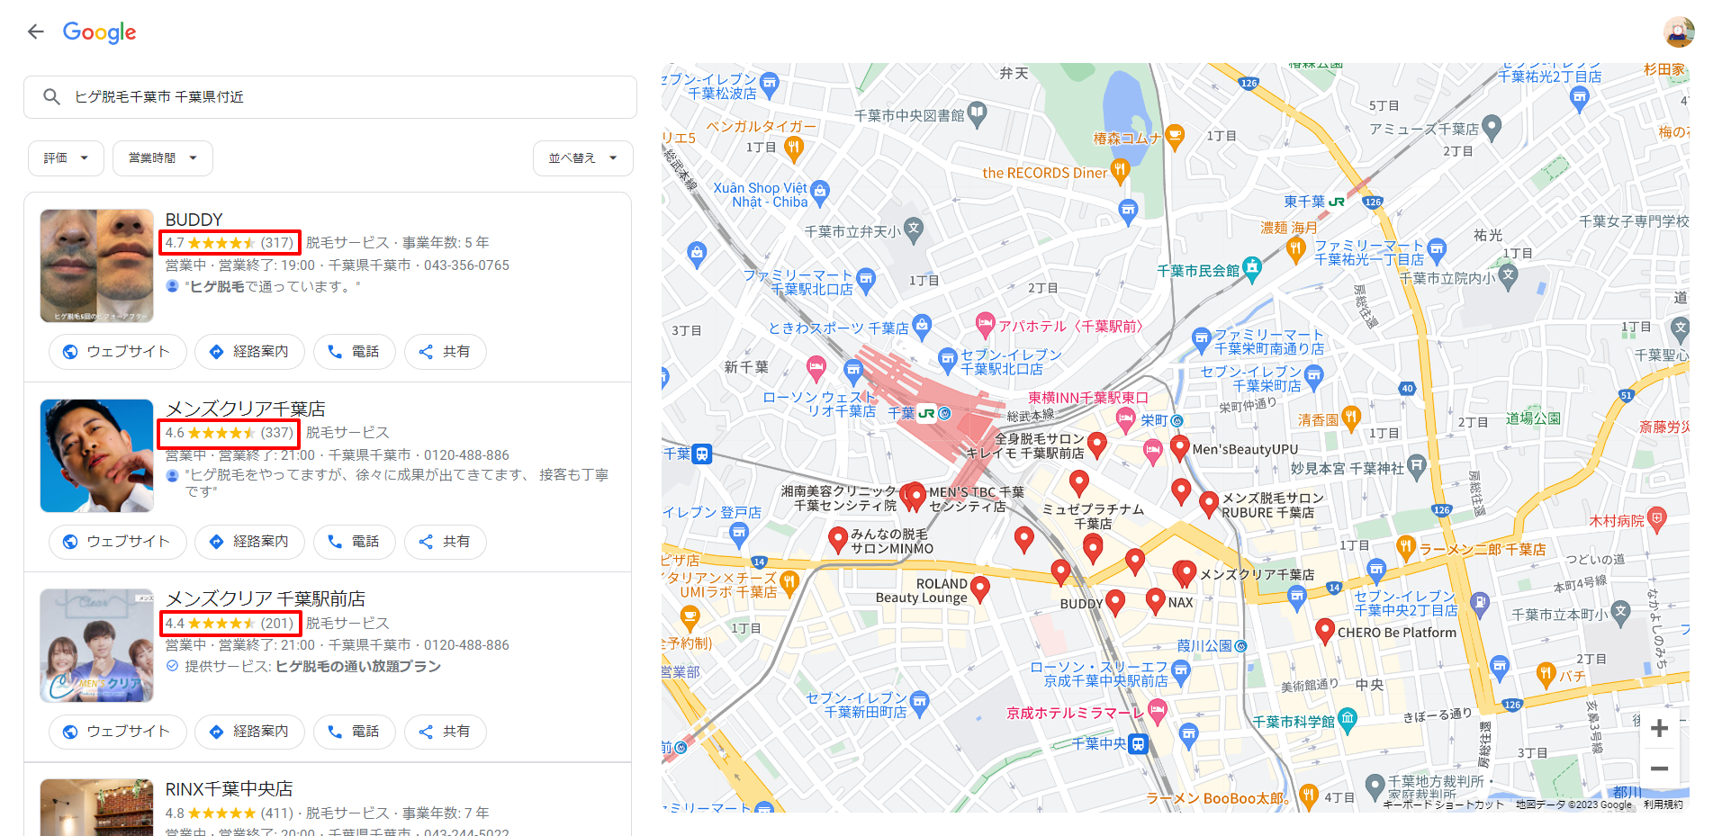The image size is (1713, 836).
Task: Click the 千葉市民会館 map marker
Action: tap(1252, 267)
